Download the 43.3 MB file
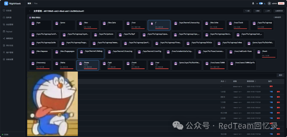 coord(271,113)
